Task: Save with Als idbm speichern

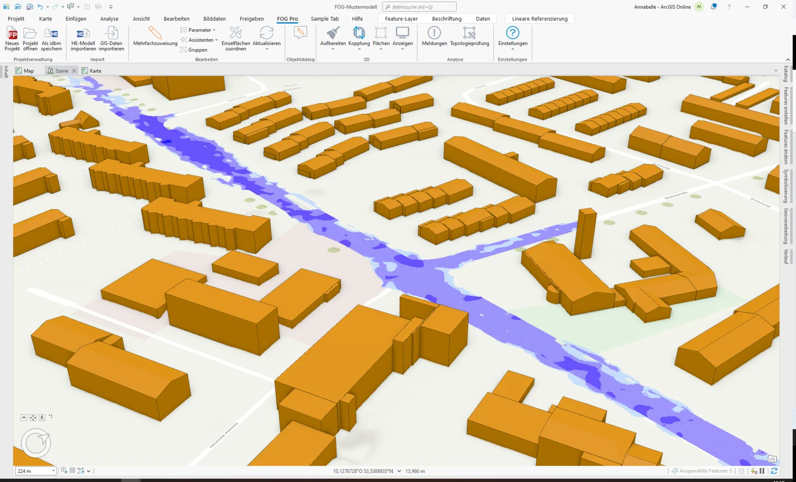Action: tap(51, 38)
